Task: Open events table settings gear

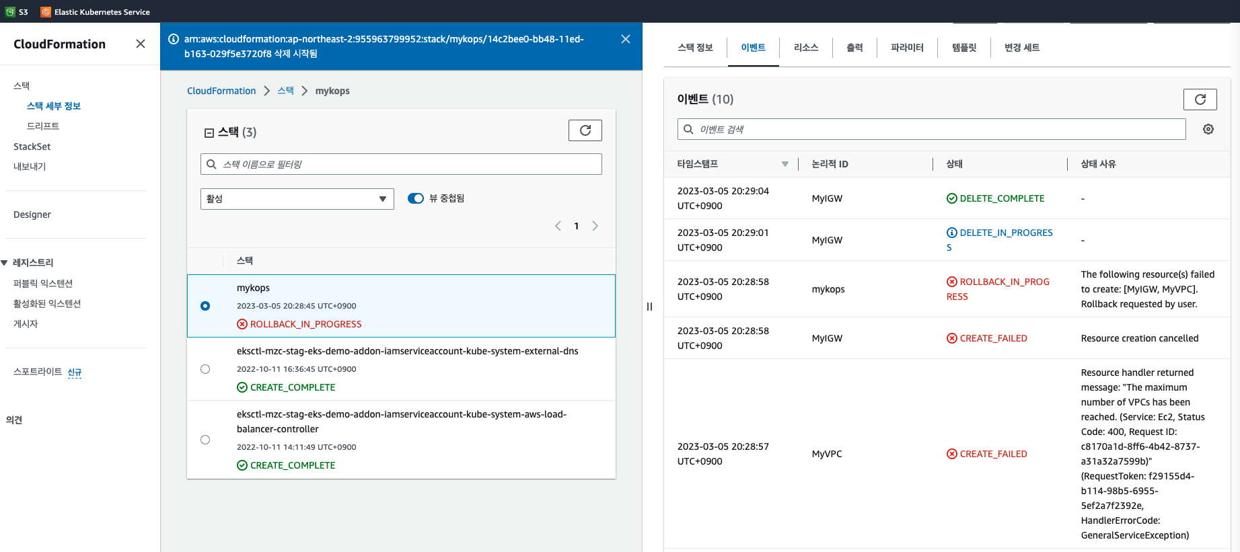Action: pos(1208,129)
